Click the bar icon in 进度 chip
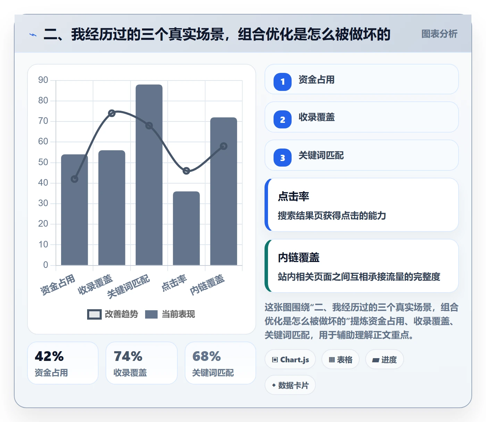 click(x=376, y=360)
